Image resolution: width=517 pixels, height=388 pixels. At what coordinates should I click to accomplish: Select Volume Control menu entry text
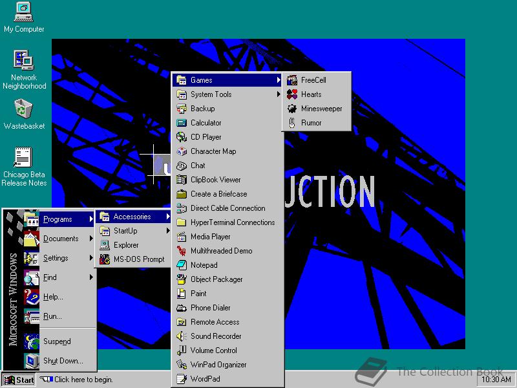(x=214, y=350)
